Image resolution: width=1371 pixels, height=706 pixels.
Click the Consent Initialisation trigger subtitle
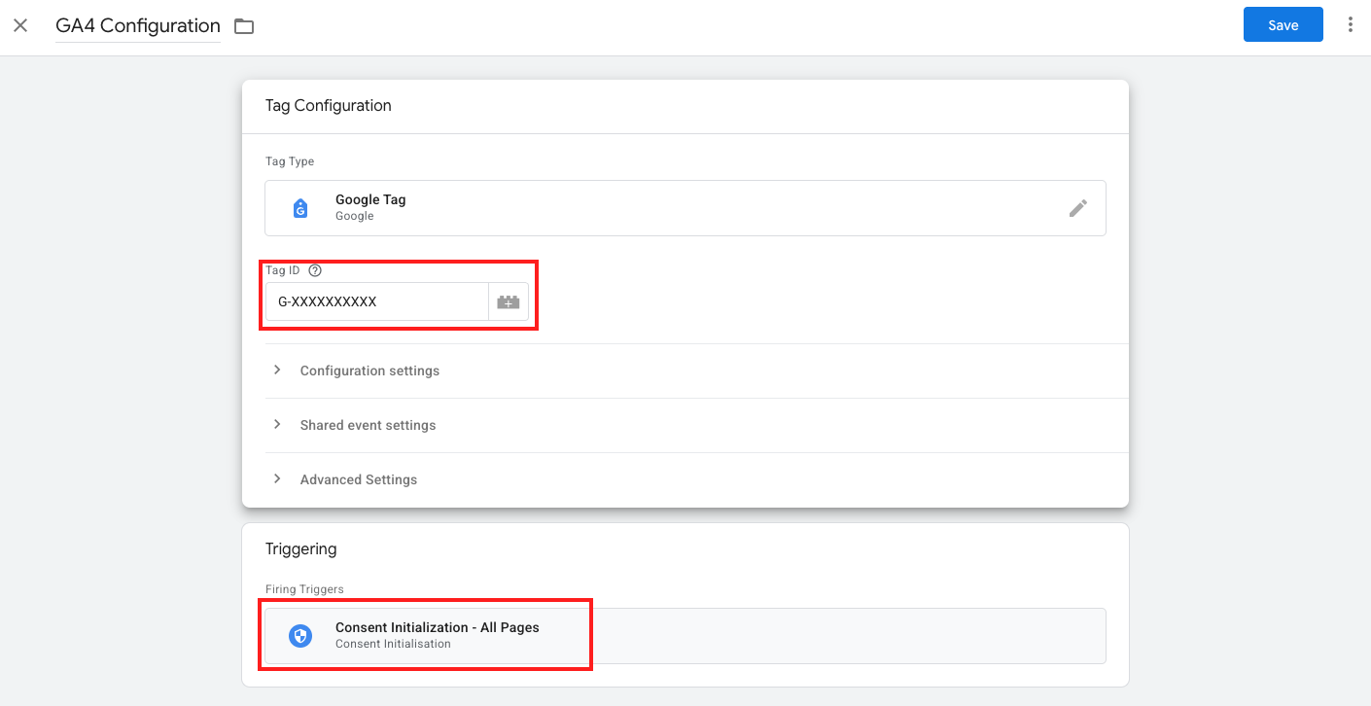click(393, 644)
